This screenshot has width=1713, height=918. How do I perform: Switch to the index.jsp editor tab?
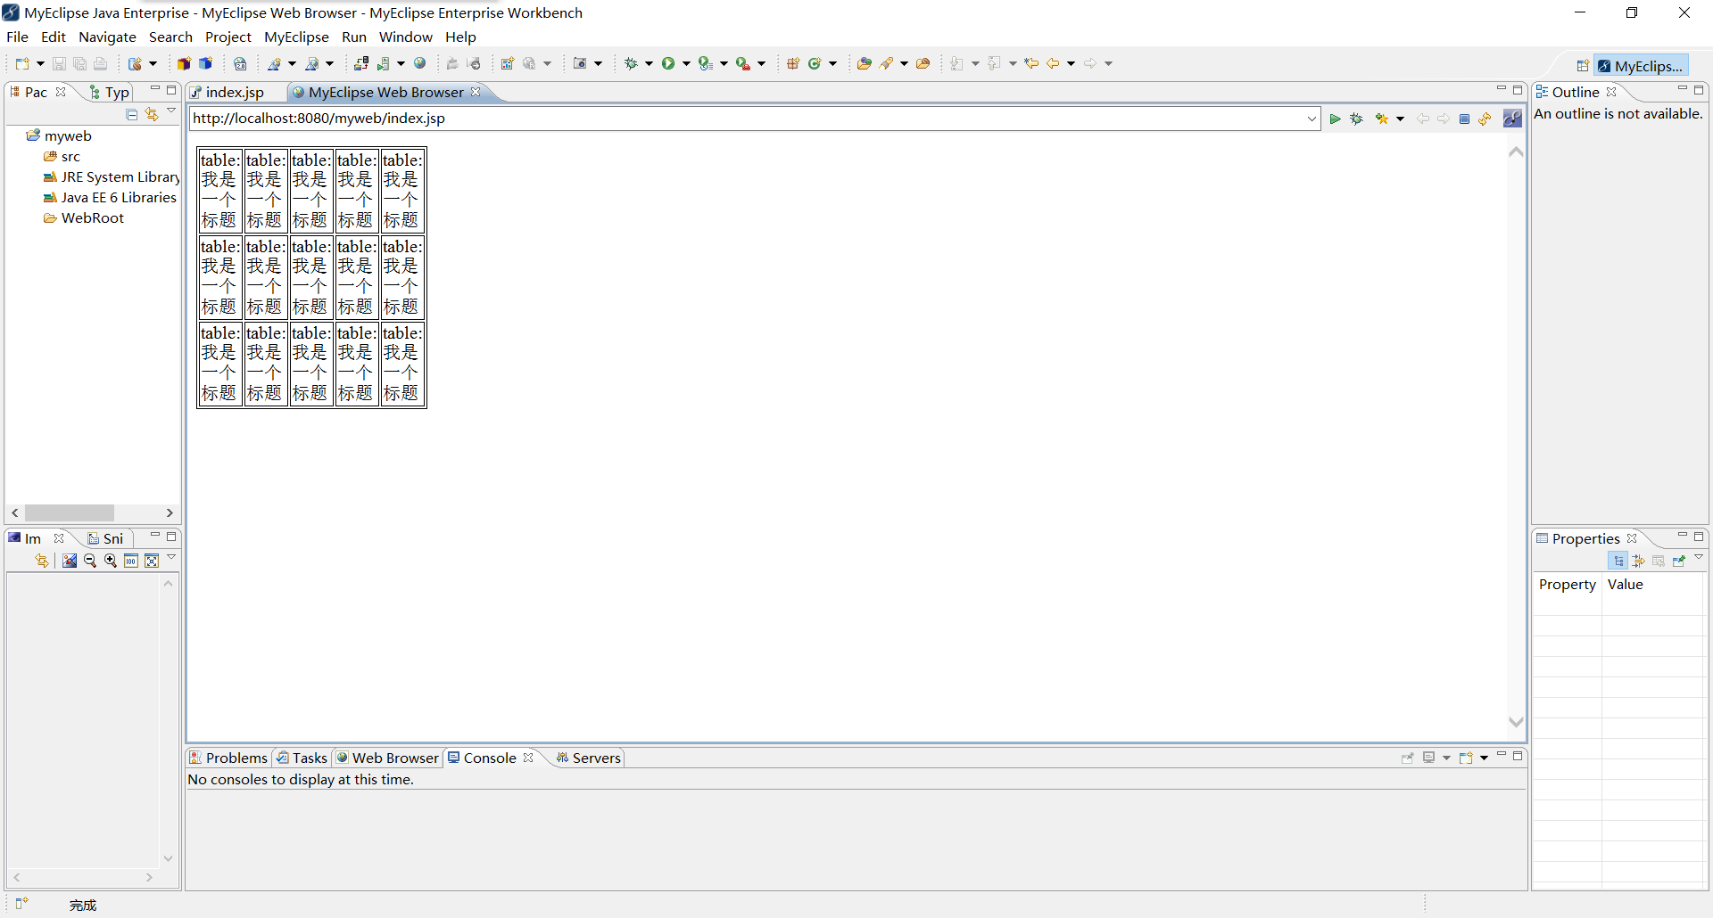[235, 92]
